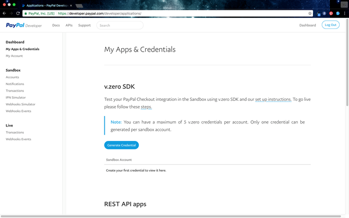
Task: Click the browser address bar URL
Action: tap(99, 13)
